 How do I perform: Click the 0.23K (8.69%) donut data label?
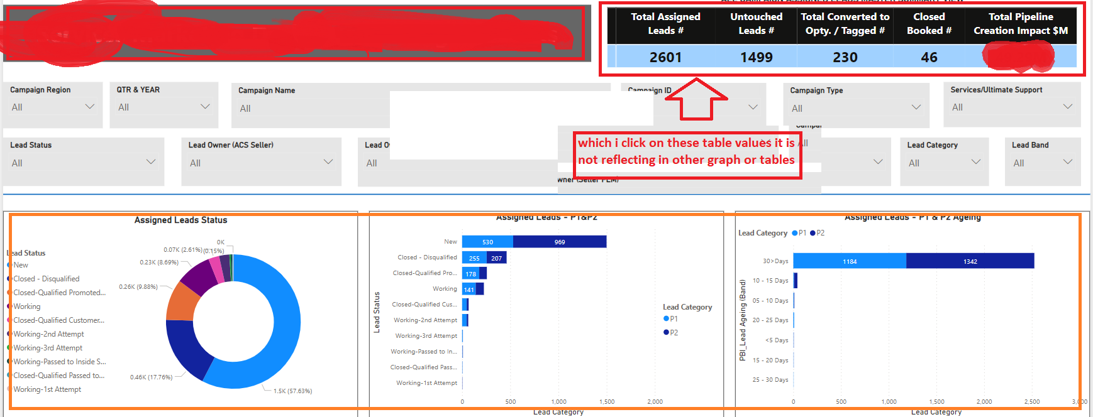(159, 263)
